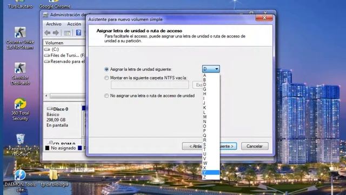This screenshot has width=346, height=195.
Task: Collapse the drive letter combo box showing D
Action: [x=211, y=69]
